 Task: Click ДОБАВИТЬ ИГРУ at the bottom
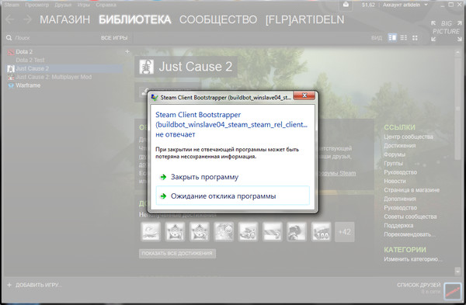tap(35, 285)
